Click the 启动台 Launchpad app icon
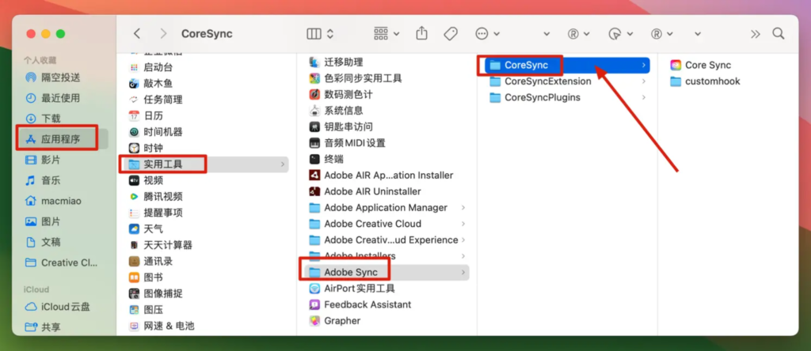The height and width of the screenshot is (351, 811). click(x=134, y=67)
